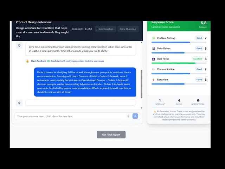Click the New Question button
Image resolution: width=225 pixels, height=169 pixels.
coord(128,29)
